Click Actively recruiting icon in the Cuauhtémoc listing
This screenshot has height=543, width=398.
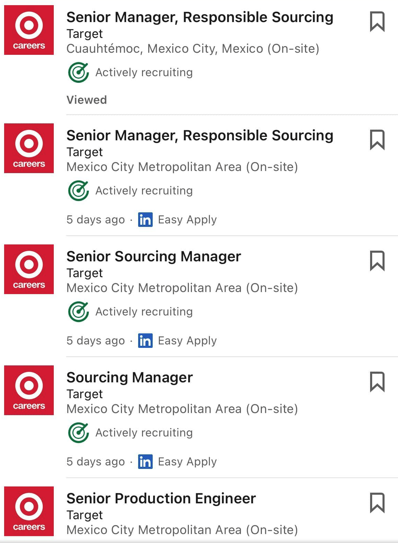(79, 72)
